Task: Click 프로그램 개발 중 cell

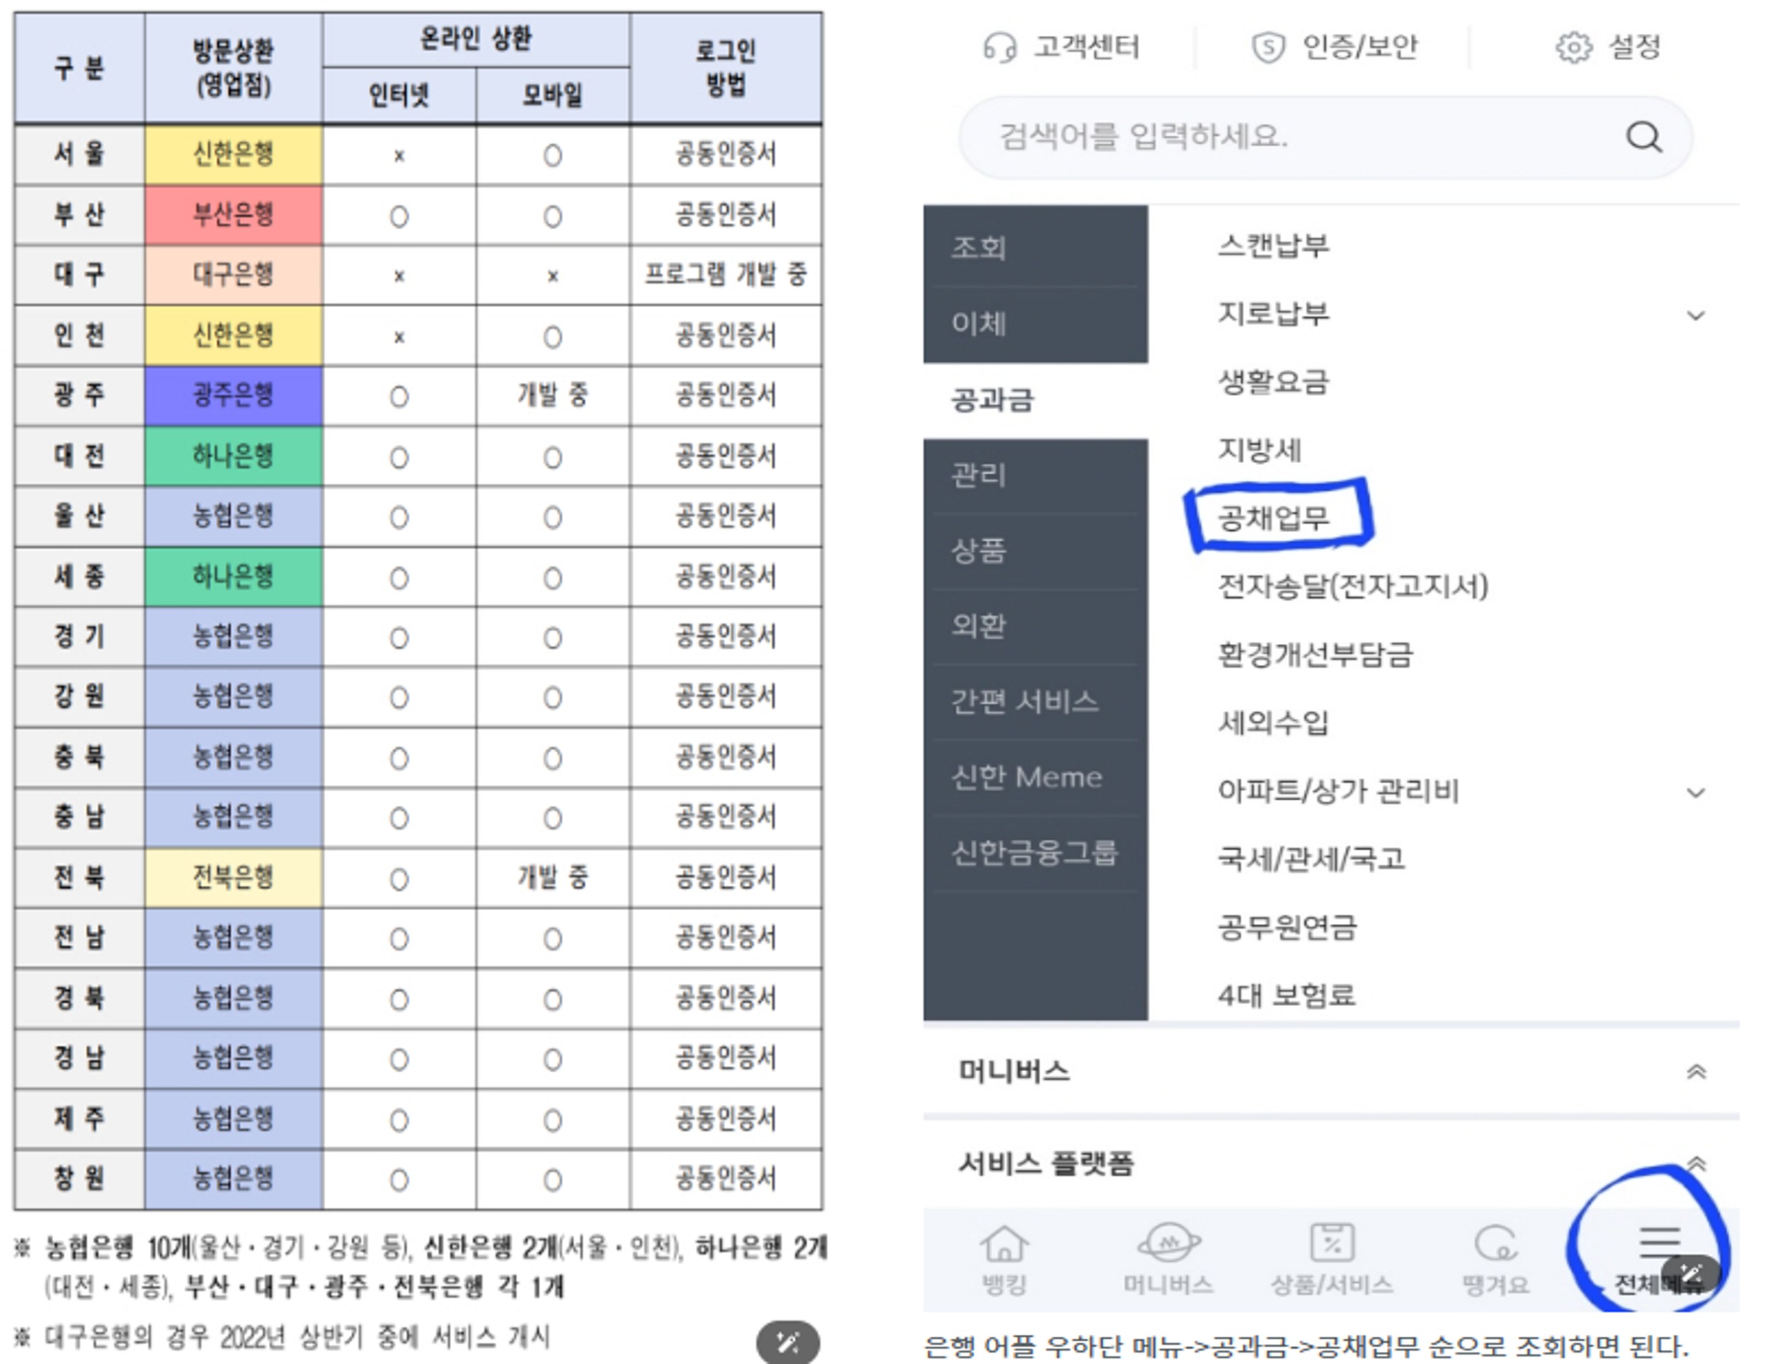Action: point(725,275)
